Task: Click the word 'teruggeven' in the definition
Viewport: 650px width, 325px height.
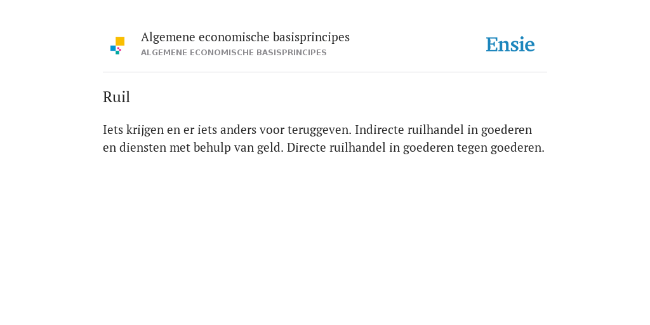Action: coord(318,129)
